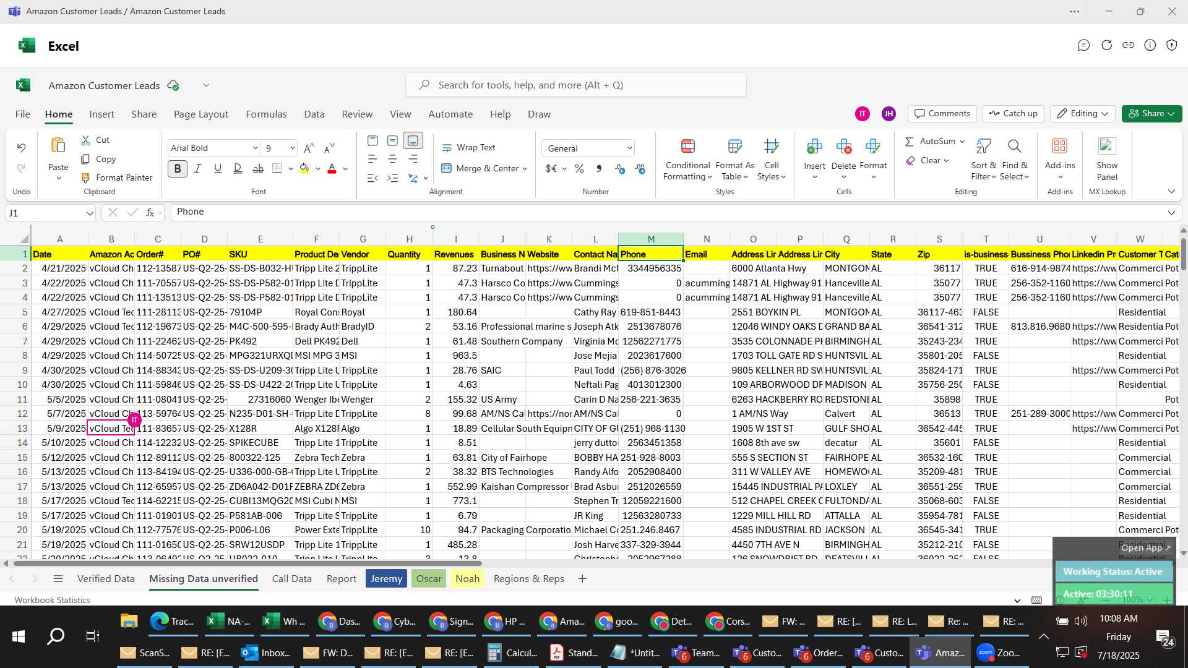Image resolution: width=1188 pixels, height=668 pixels.
Task: Click the search for tools and help box
Action: pyautogui.click(x=575, y=85)
